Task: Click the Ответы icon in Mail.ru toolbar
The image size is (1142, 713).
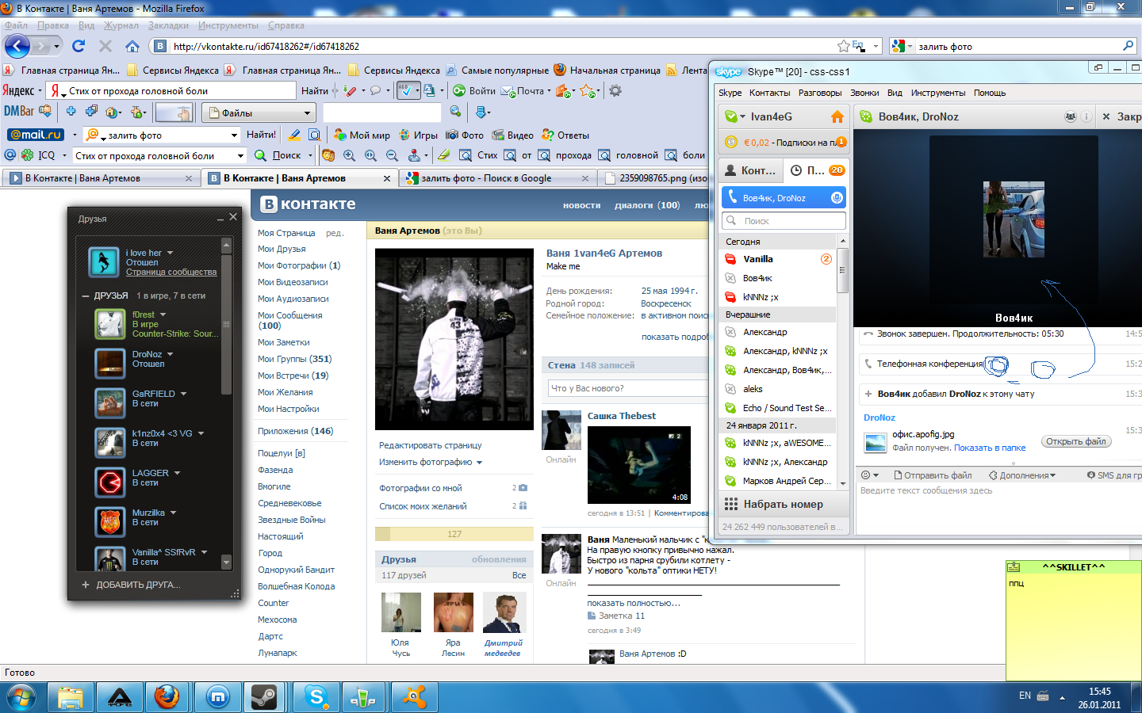Action: (548, 135)
